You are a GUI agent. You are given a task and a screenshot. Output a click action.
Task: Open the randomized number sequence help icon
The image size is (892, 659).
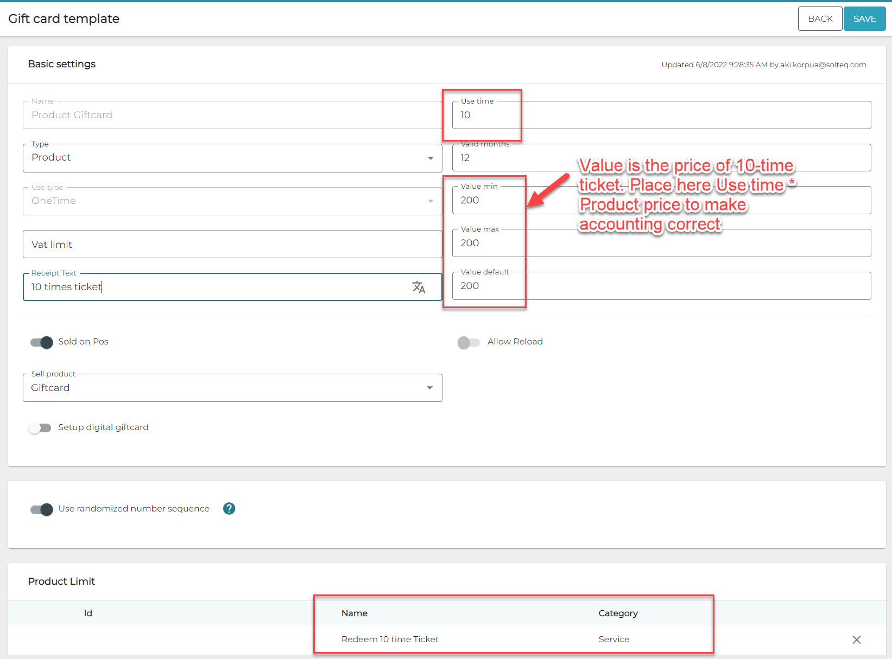[x=229, y=509]
